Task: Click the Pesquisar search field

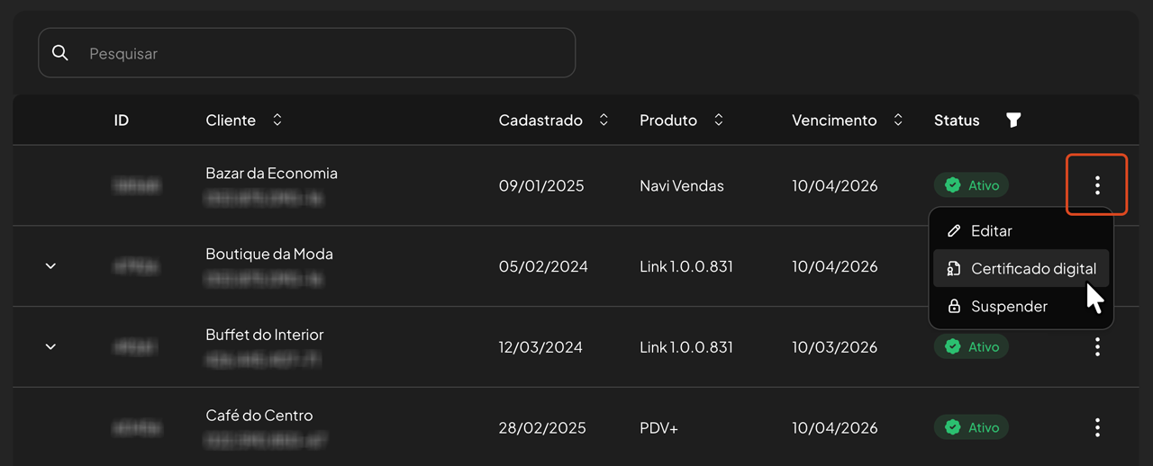Action: (324, 53)
